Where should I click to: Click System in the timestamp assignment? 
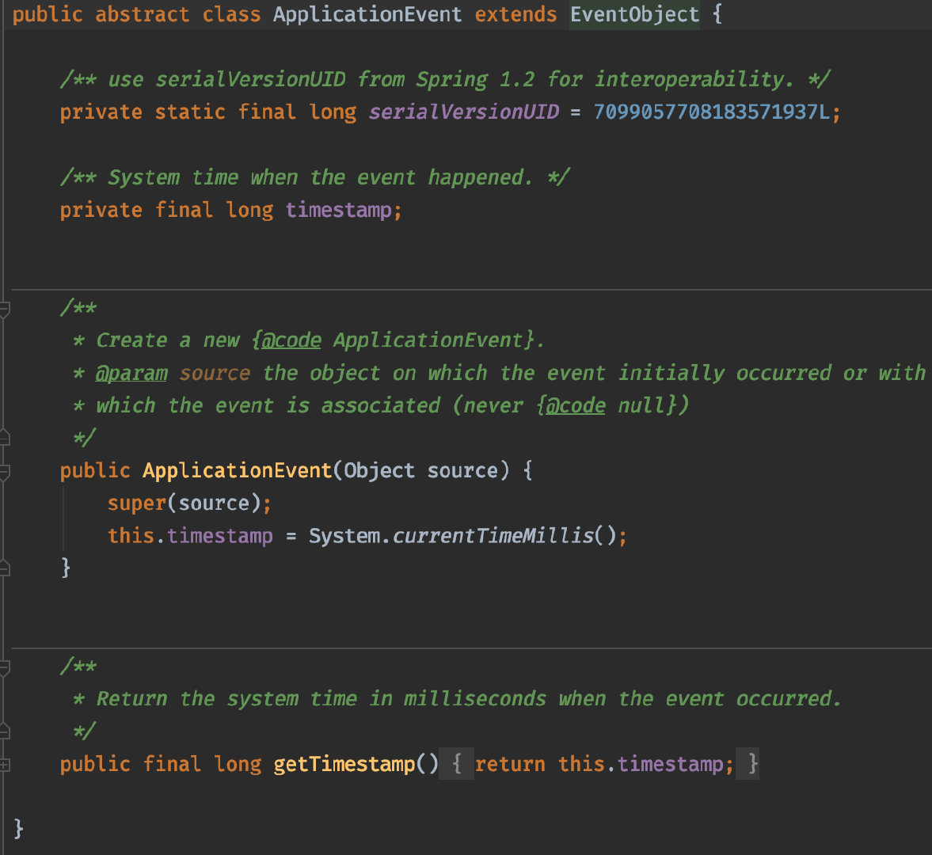pyautogui.click(x=344, y=536)
